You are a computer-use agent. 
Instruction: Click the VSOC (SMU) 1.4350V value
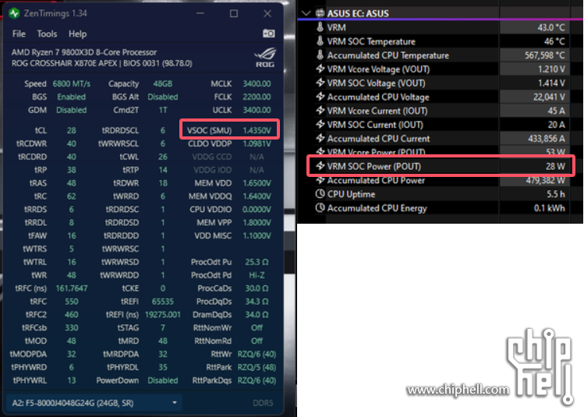(257, 130)
